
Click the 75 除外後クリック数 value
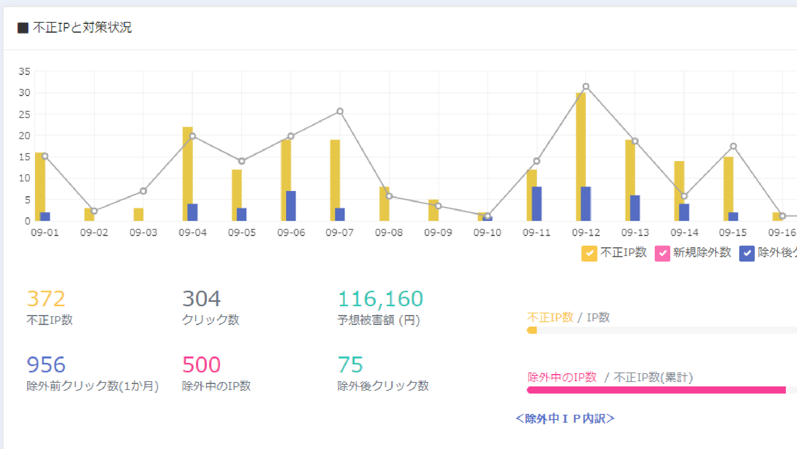point(350,364)
